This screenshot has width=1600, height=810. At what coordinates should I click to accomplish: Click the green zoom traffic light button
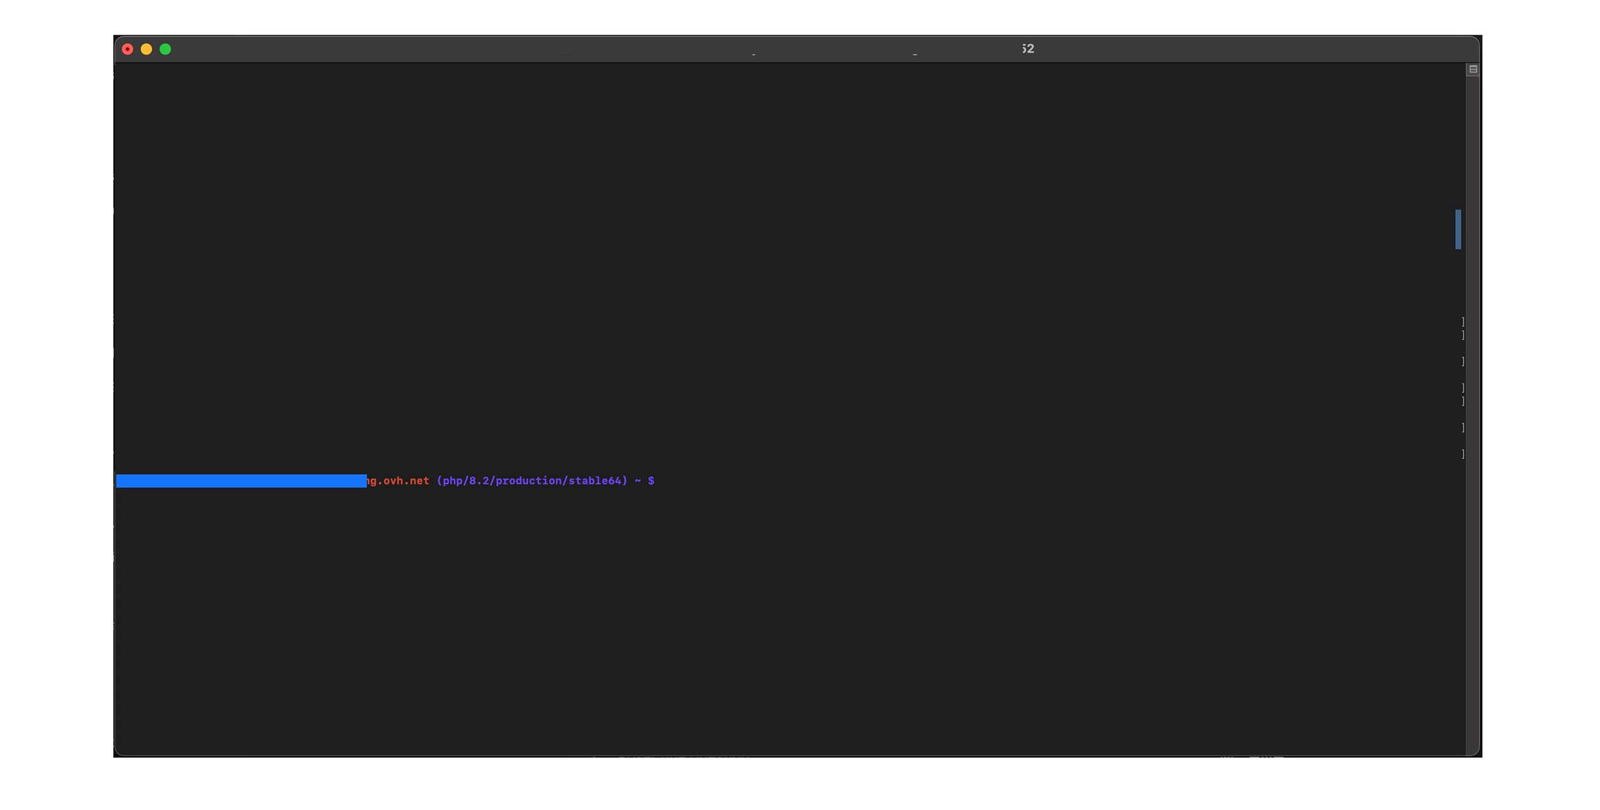click(165, 48)
